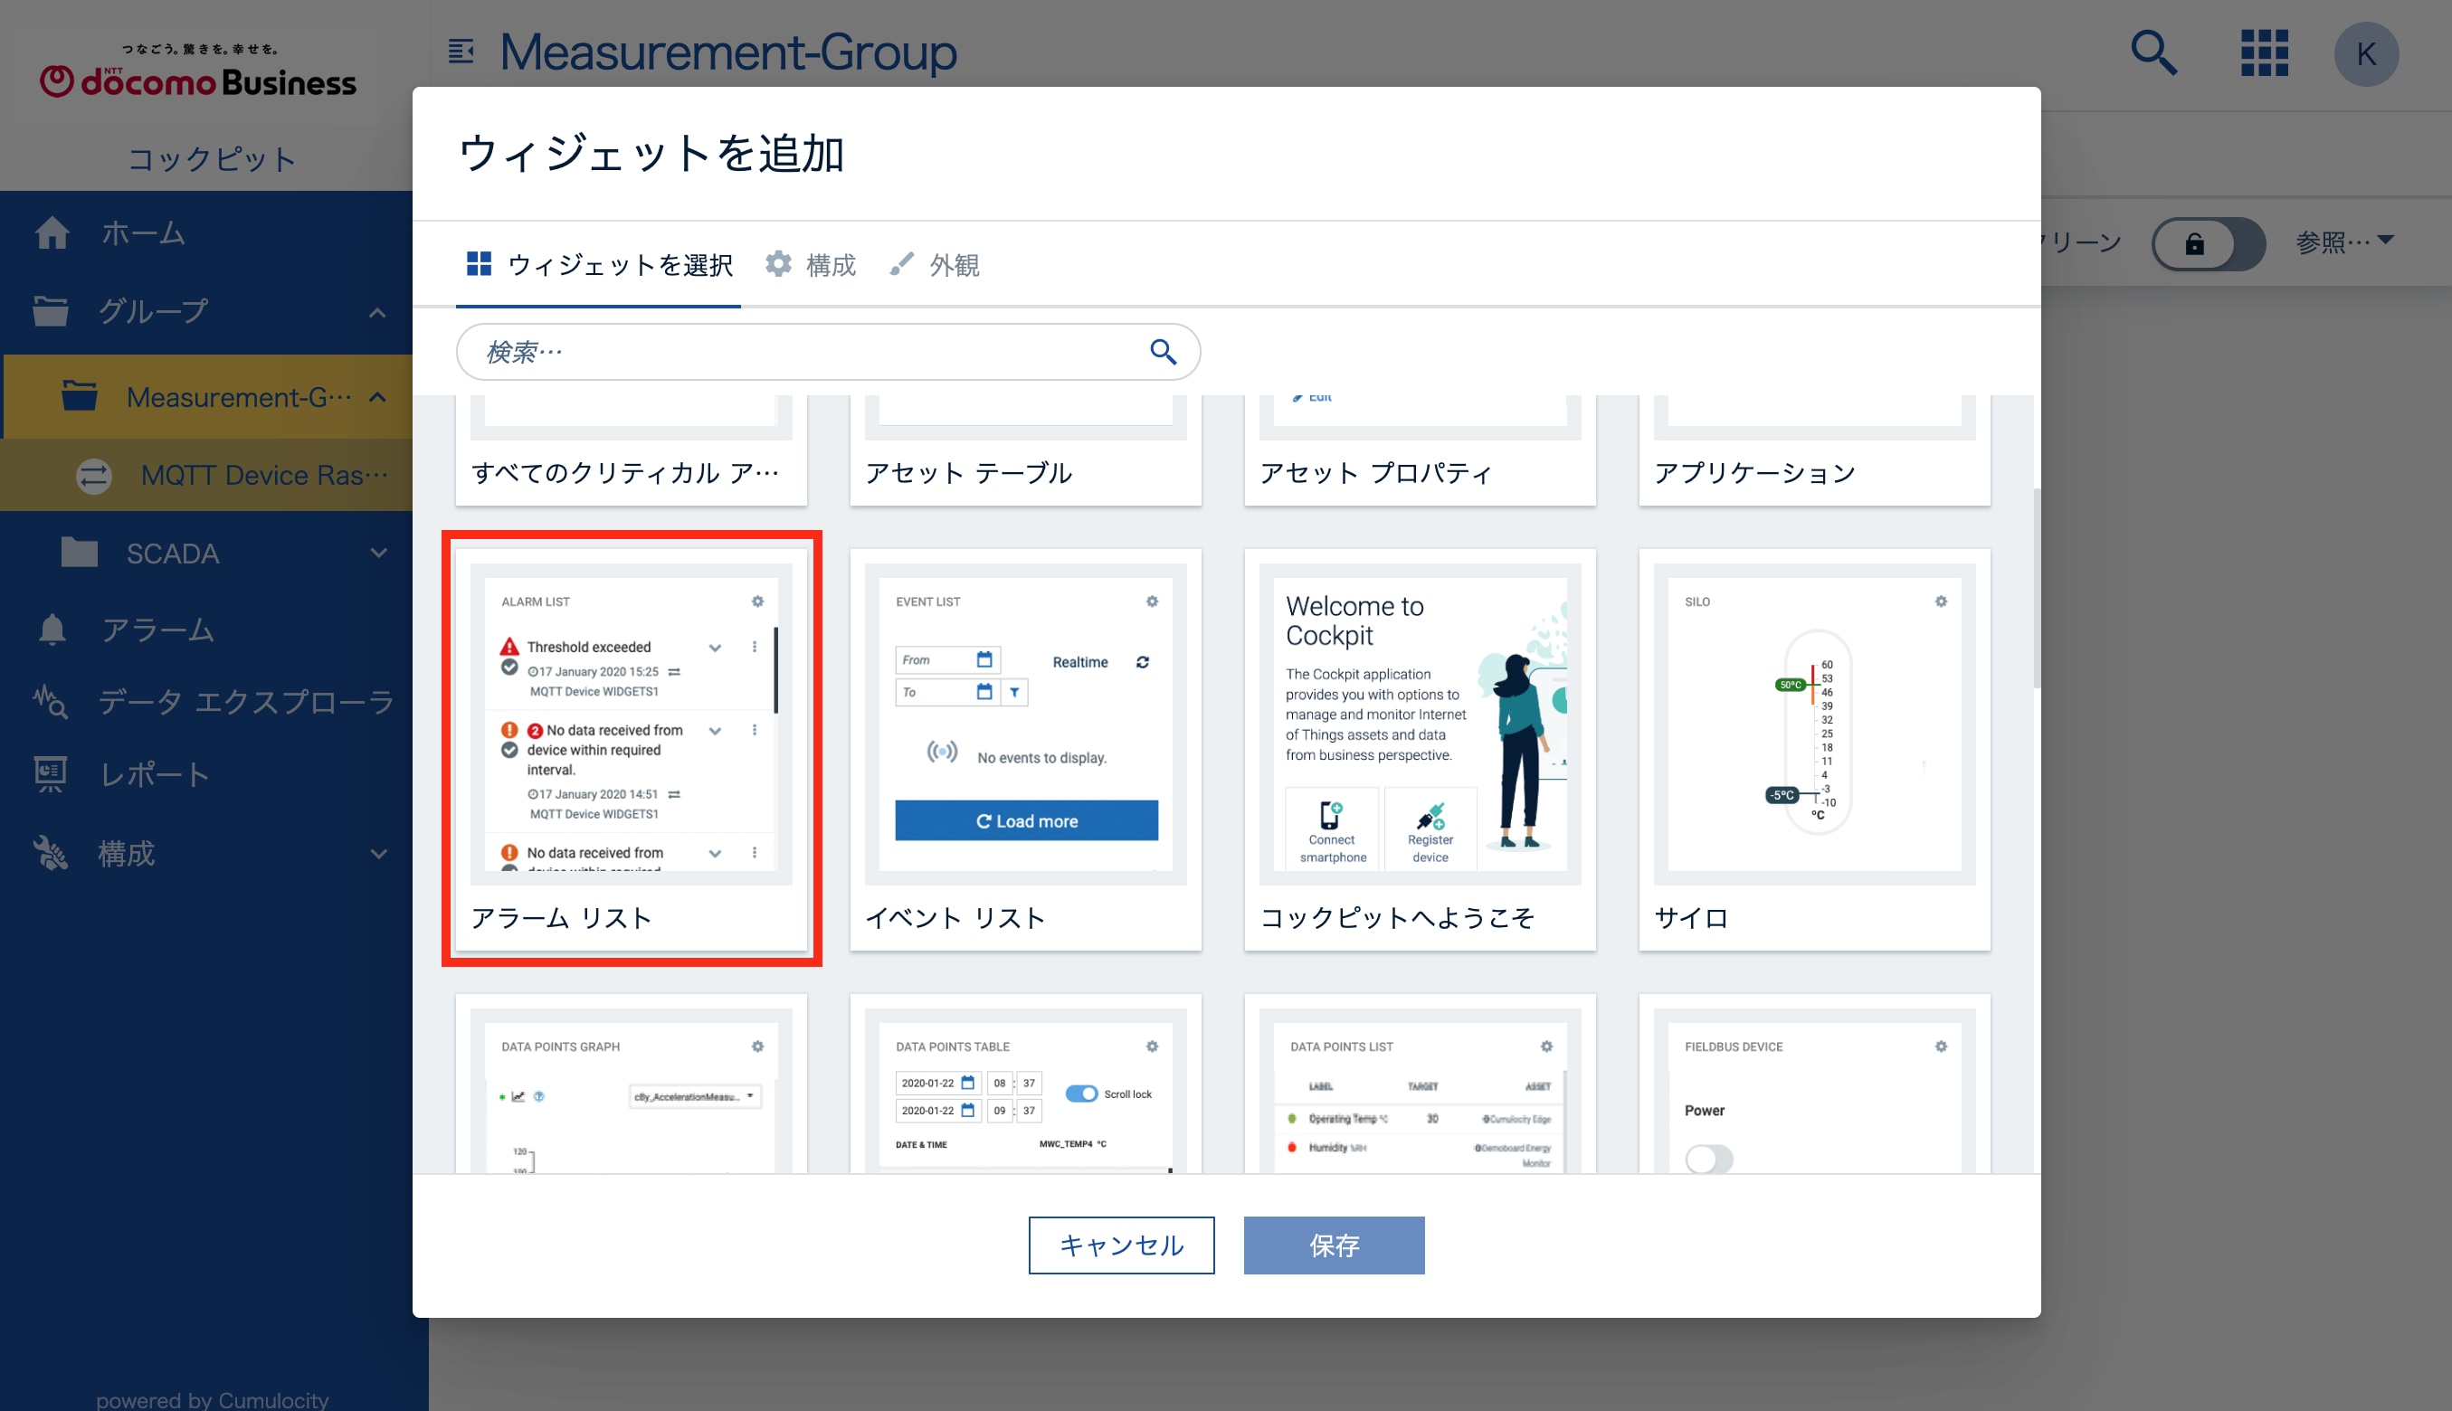Select the コックピットへようこそ widget card

1420,749
